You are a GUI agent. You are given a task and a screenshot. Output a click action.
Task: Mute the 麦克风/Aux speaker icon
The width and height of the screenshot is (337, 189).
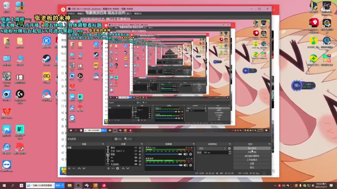point(185,154)
